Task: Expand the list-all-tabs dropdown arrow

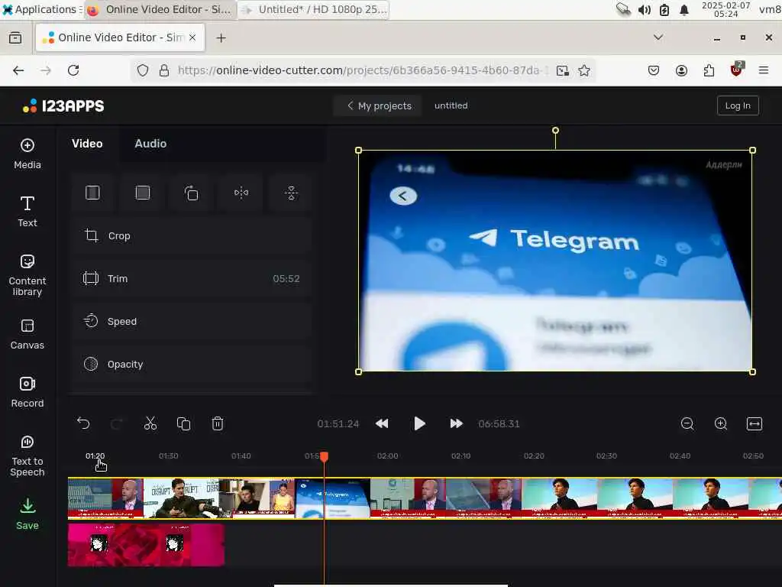Action: click(x=658, y=37)
